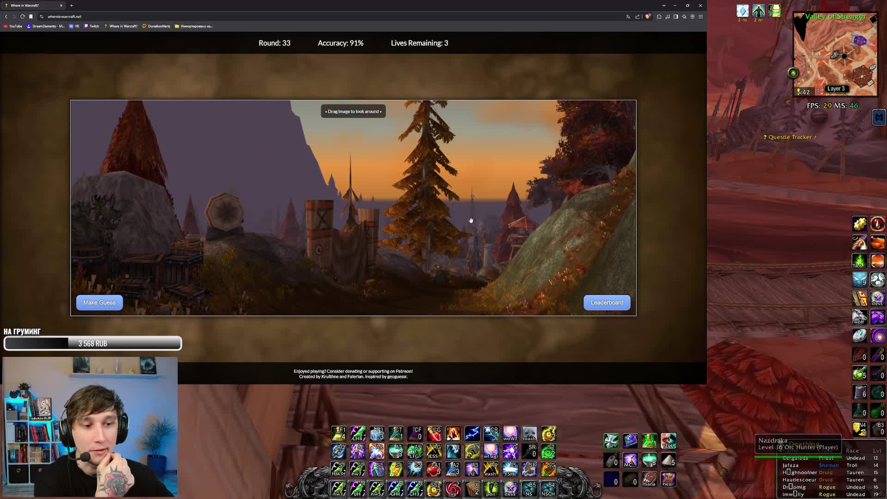This screenshot has height=499, width=887.
Task: Use the FSH frost shock action
Action: (510, 469)
